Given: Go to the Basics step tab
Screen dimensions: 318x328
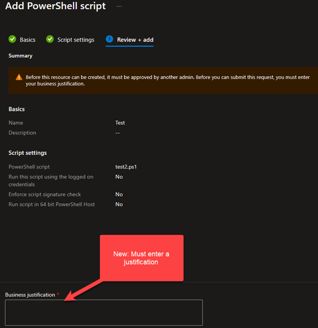Looking at the screenshot, I should pos(27,40).
